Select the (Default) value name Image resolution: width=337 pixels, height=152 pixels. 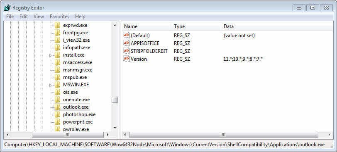(140, 36)
